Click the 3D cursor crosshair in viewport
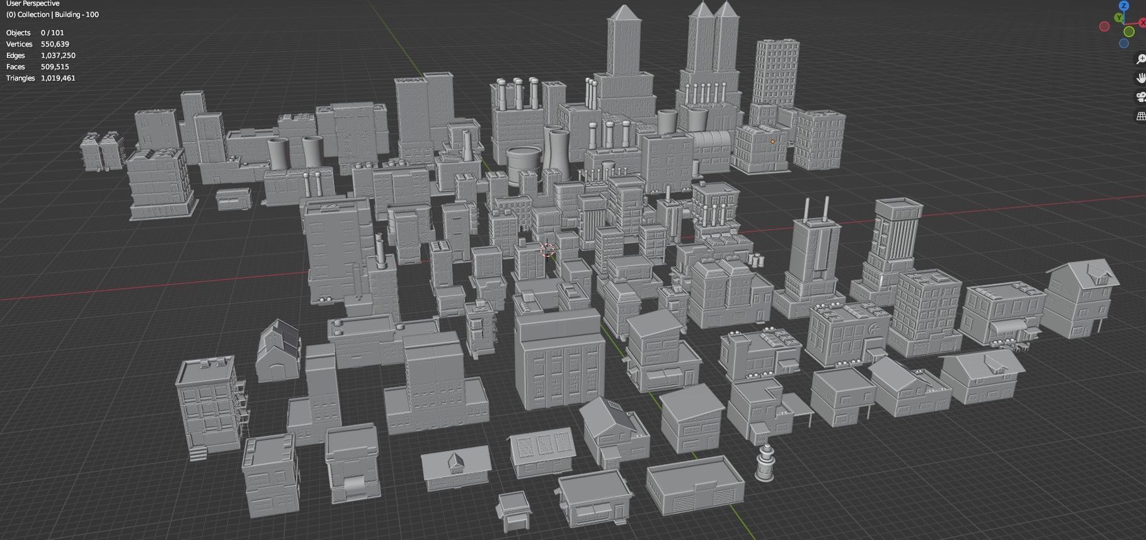The height and width of the screenshot is (540, 1146). tap(547, 250)
